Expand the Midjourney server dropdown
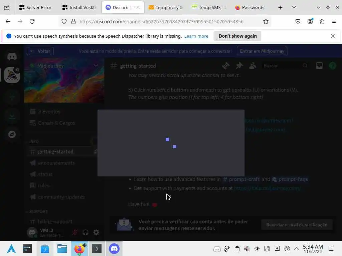 96,66
